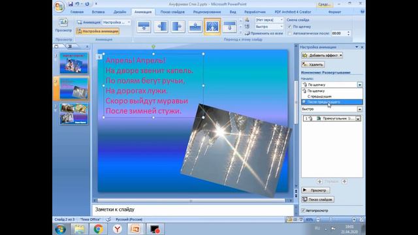Open animation pane options arrow
Screen dimensions: 418x235
coord(357,47)
